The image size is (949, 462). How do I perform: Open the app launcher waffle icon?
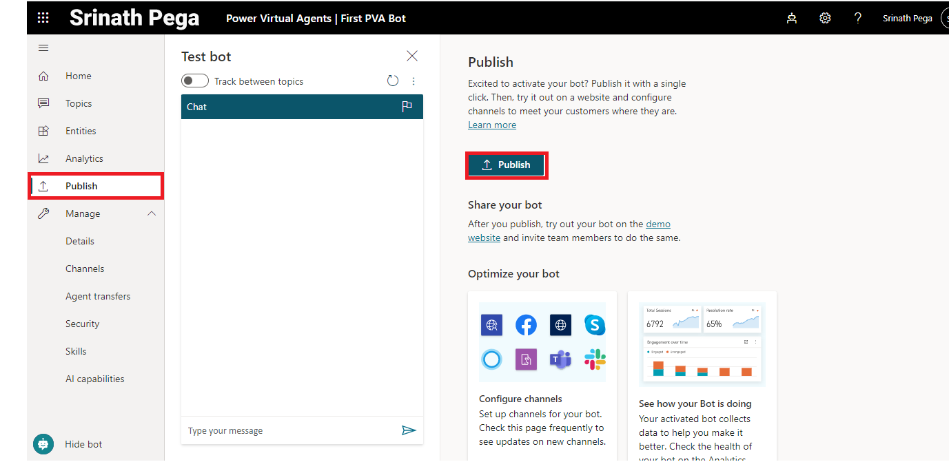pyautogui.click(x=43, y=18)
